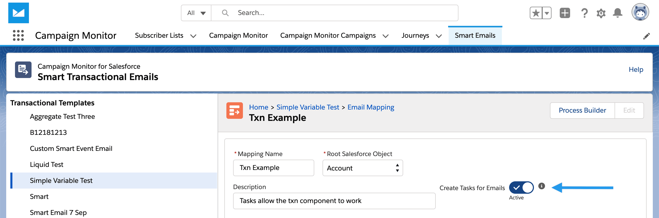
Task: Click the Edit button
Action: pyautogui.click(x=629, y=110)
